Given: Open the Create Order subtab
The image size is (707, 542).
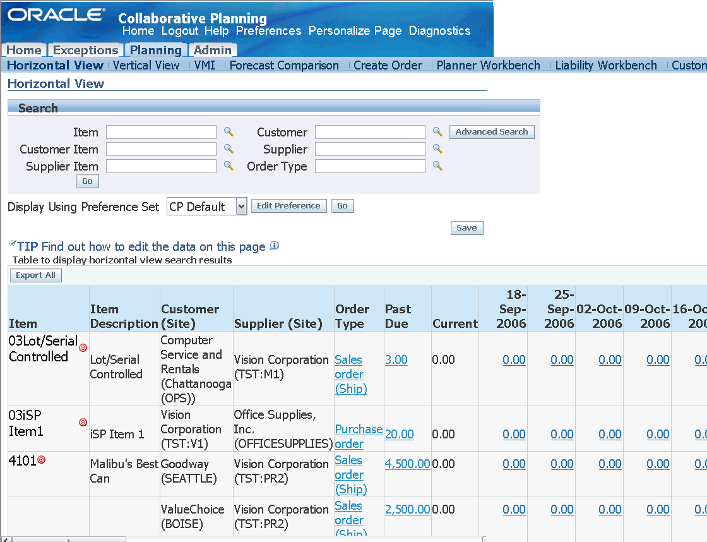Looking at the screenshot, I should pyautogui.click(x=388, y=66).
